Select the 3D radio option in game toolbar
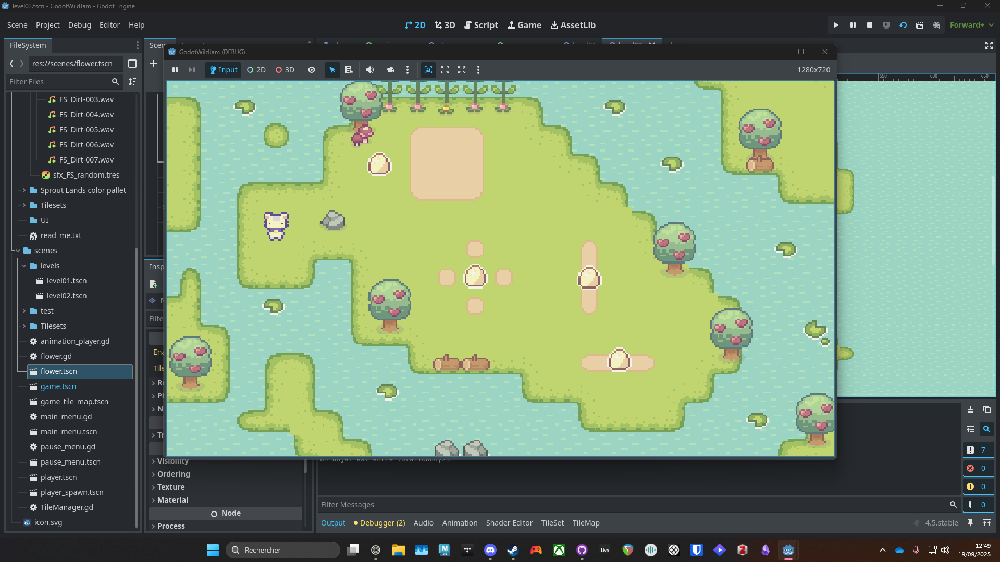The height and width of the screenshot is (562, 1000). tap(285, 70)
